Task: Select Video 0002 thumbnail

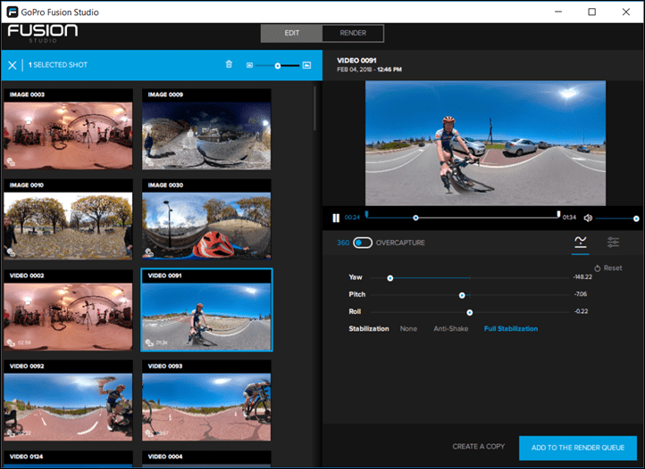Action: [x=68, y=310]
